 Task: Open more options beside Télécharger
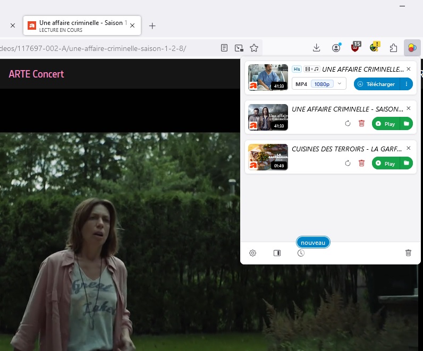pos(407,84)
